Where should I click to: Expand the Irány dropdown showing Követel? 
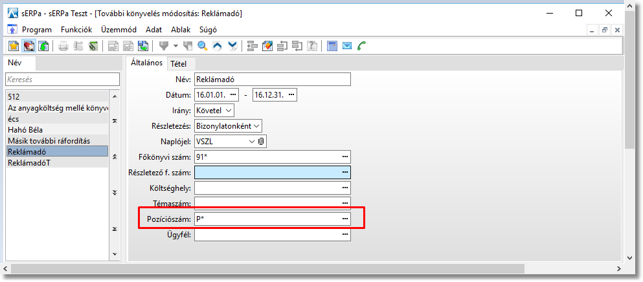point(229,110)
